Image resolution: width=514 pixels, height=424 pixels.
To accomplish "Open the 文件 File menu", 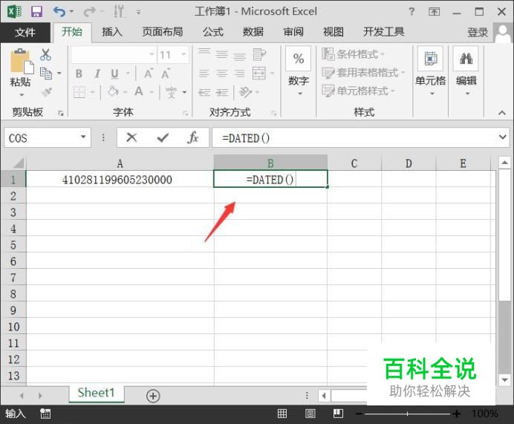I will [x=25, y=32].
